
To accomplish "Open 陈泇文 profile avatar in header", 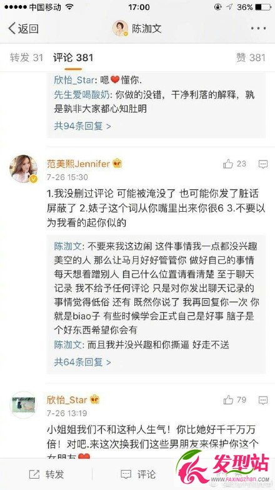I will pyautogui.click(x=120, y=28).
